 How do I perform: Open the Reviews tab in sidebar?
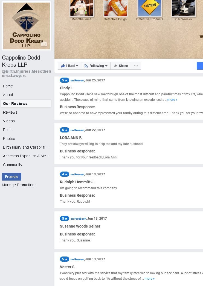(10, 112)
